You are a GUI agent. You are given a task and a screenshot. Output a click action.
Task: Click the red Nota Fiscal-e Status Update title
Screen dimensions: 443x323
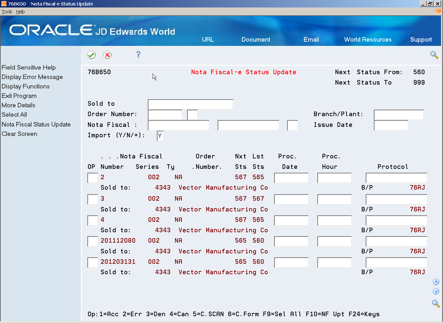pos(244,72)
